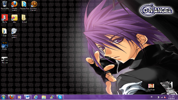This screenshot has height=100, width=178.
Task: Open Windows Explorer from the taskbar
Action: tap(44, 97)
